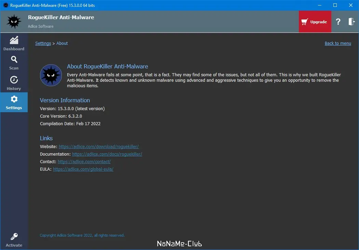359x250 pixels.
Task: Click the Compilation Date Feb 17 2022 text
Action: click(x=70, y=123)
